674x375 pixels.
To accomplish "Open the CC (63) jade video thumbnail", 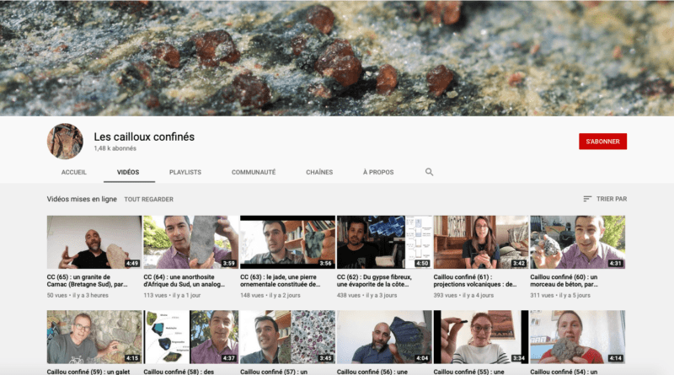I will coord(287,242).
